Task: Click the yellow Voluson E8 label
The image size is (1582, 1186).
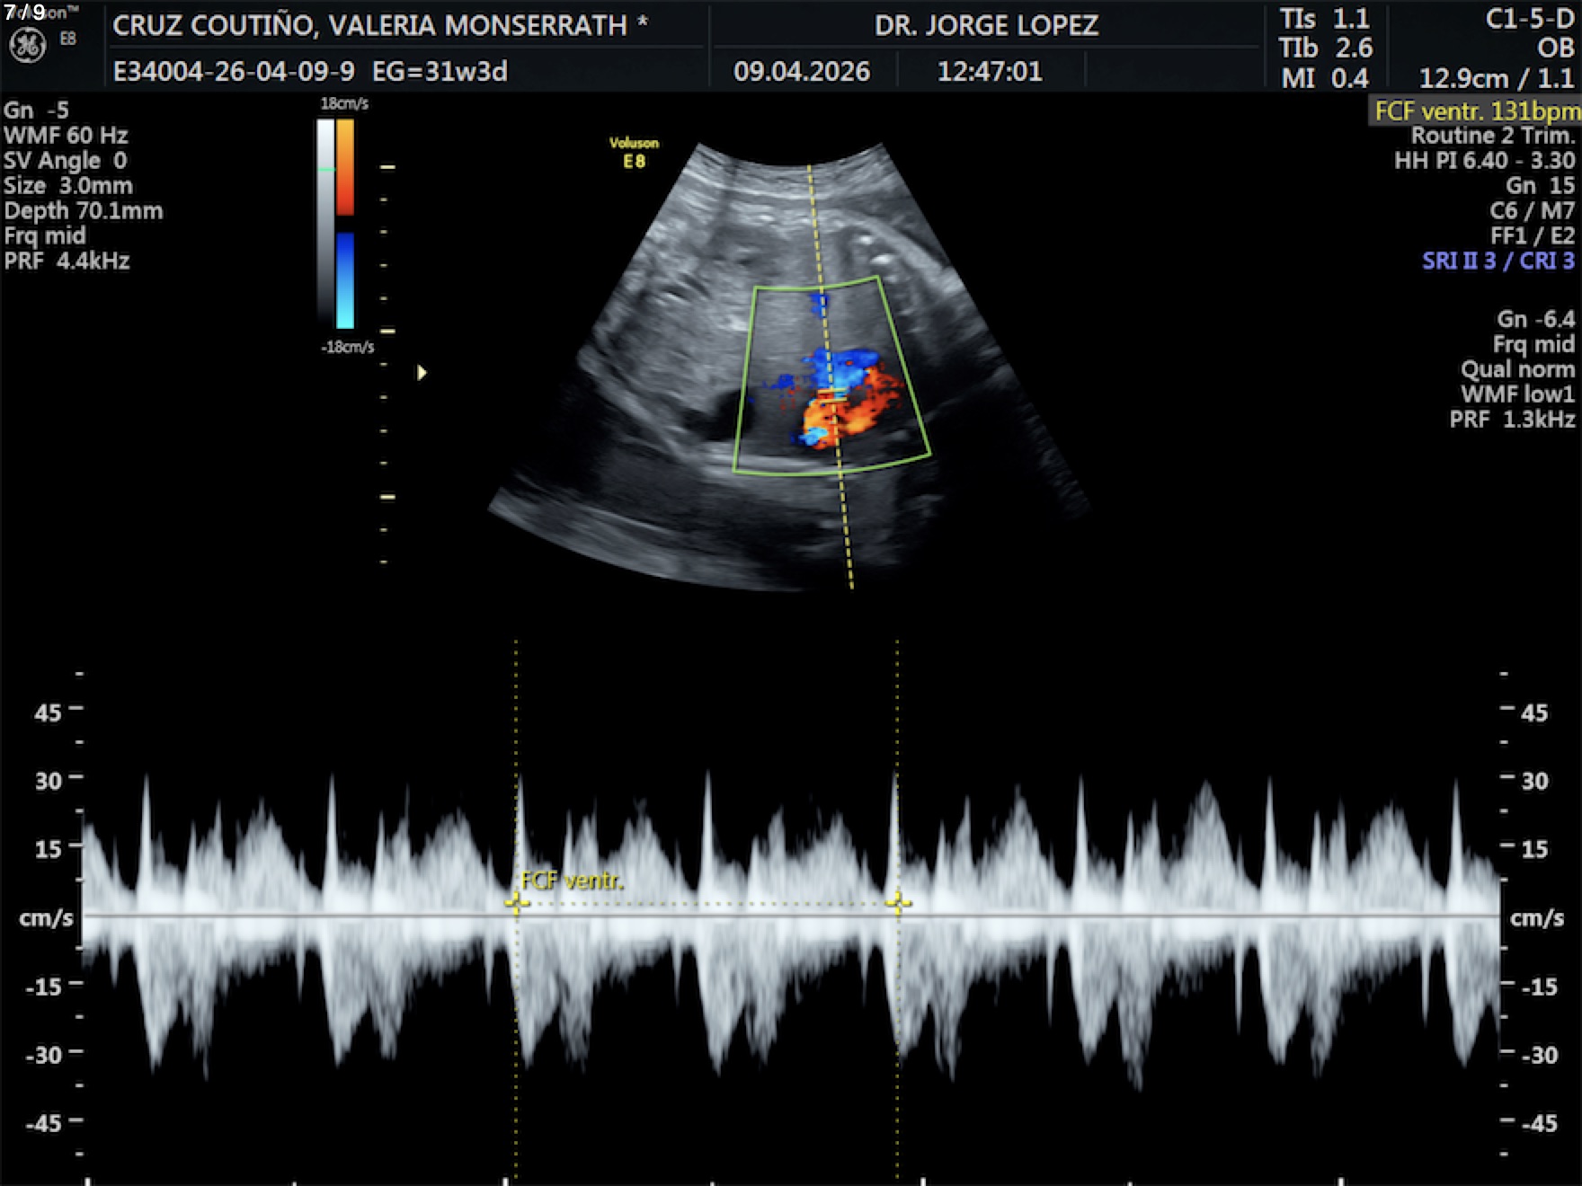Action: click(x=634, y=152)
